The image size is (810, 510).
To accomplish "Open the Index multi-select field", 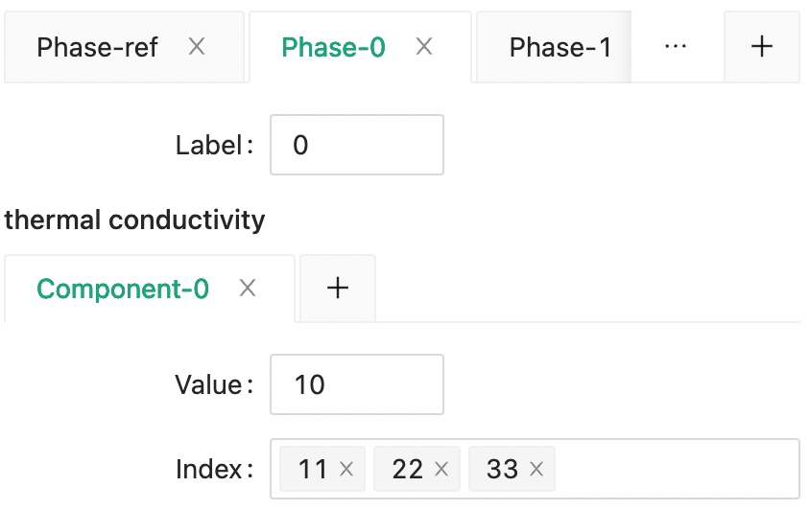I will point(672,469).
